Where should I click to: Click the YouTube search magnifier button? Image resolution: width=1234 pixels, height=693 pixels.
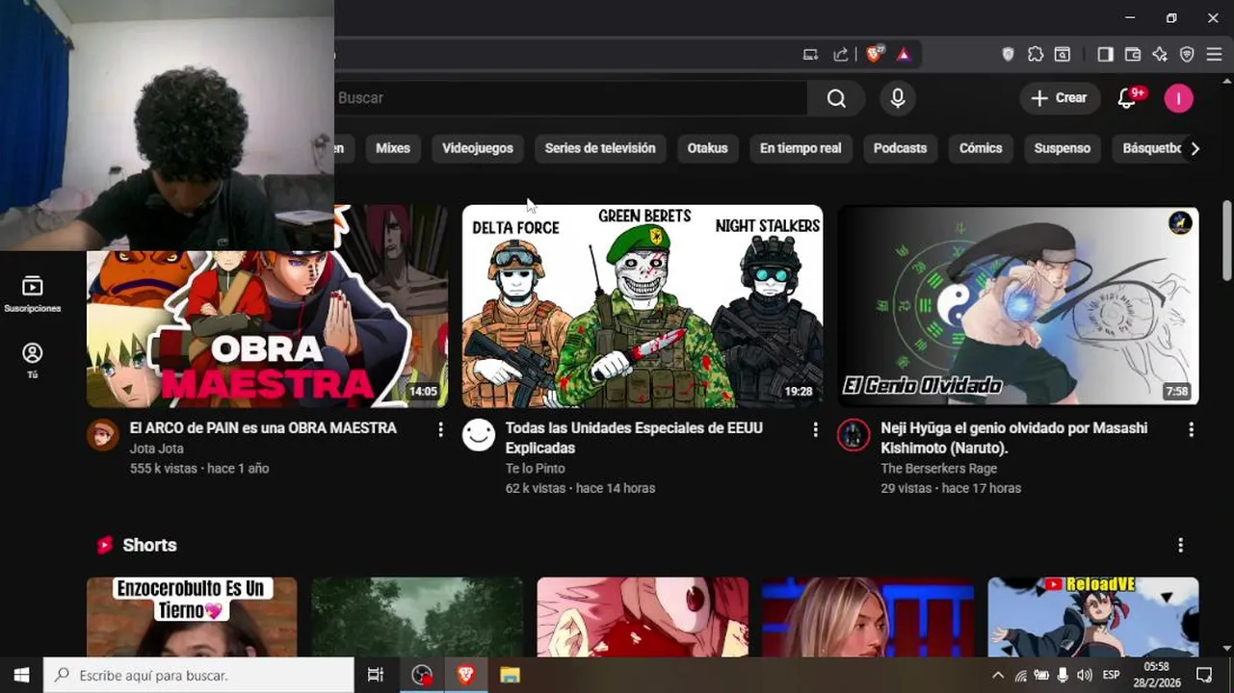pos(836,98)
